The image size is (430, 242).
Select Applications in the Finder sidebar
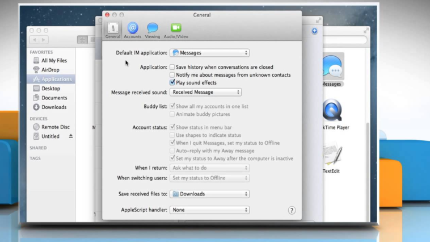point(56,80)
